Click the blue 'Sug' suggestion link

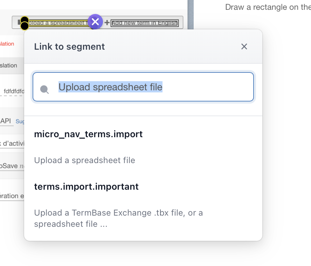[x=20, y=121]
